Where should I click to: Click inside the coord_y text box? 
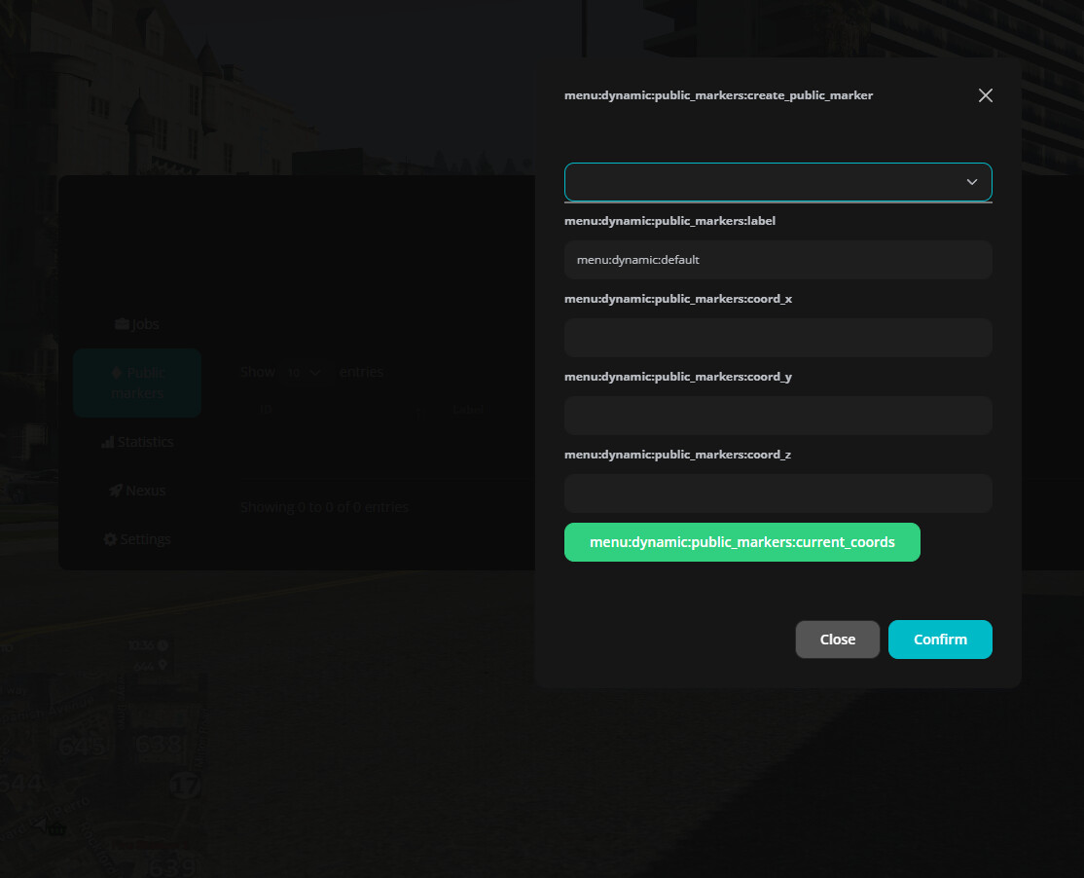coord(777,416)
